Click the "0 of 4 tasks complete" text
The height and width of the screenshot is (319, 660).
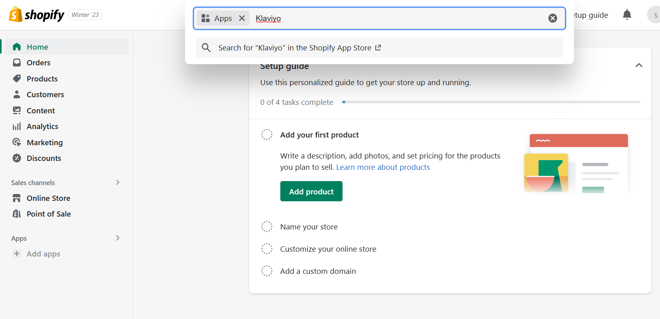296,102
